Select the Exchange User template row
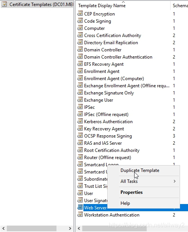 coord(126,100)
